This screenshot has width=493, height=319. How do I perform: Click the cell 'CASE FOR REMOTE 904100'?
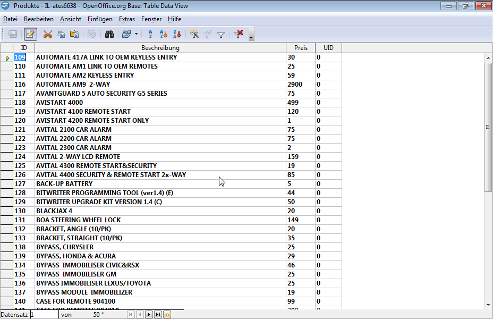160,301
